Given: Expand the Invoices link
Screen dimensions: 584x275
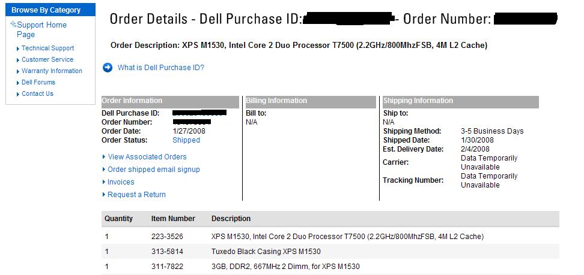Looking at the screenshot, I should (121, 182).
